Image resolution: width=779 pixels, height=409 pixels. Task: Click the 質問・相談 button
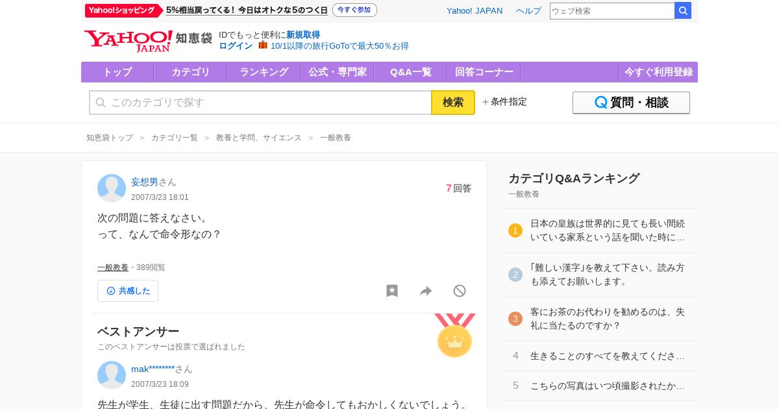point(631,103)
